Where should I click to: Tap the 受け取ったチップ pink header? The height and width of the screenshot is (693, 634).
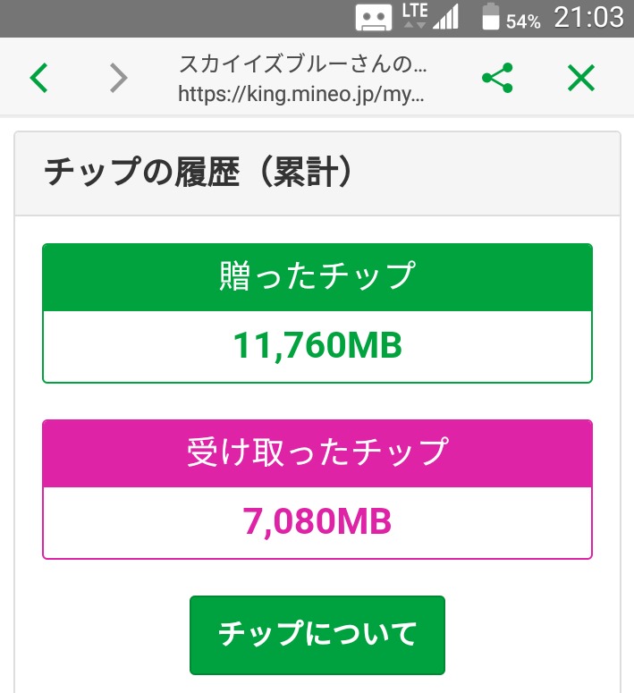[x=317, y=453]
